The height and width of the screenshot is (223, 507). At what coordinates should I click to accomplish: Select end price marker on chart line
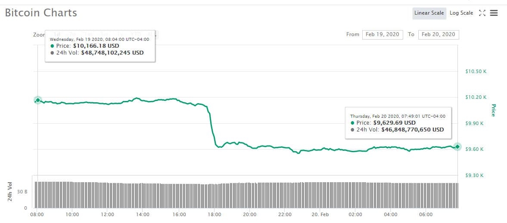(457, 147)
